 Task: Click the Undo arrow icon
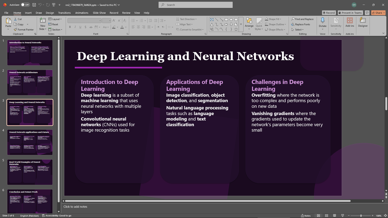[41, 5]
